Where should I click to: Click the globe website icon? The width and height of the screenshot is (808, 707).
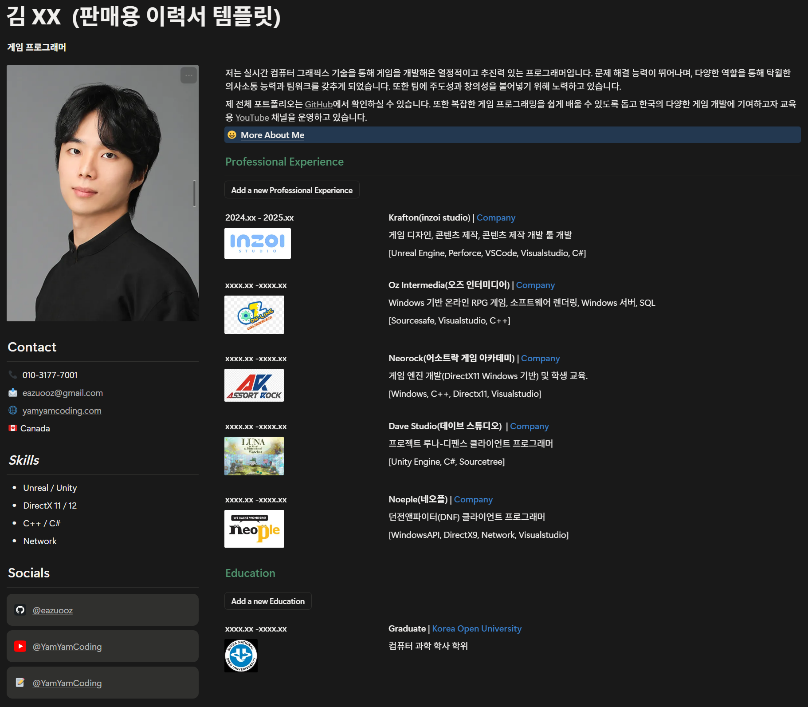coord(13,411)
